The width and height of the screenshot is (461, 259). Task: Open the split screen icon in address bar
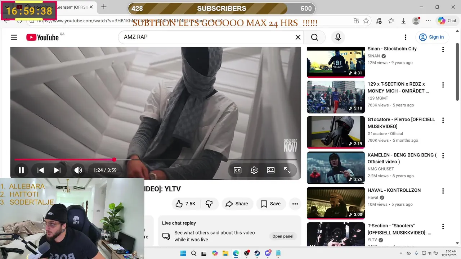(356, 21)
